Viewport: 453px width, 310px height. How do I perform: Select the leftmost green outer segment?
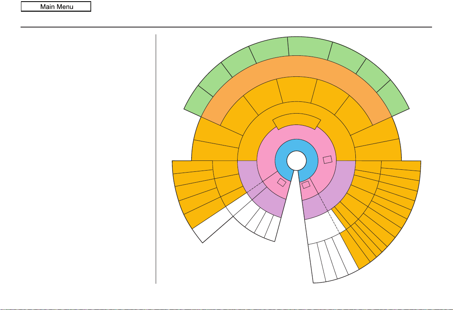pos(198,101)
